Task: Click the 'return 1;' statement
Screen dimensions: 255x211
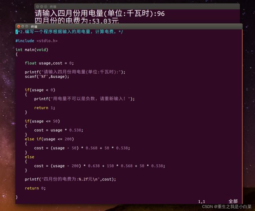Action: (x=45, y=108)
